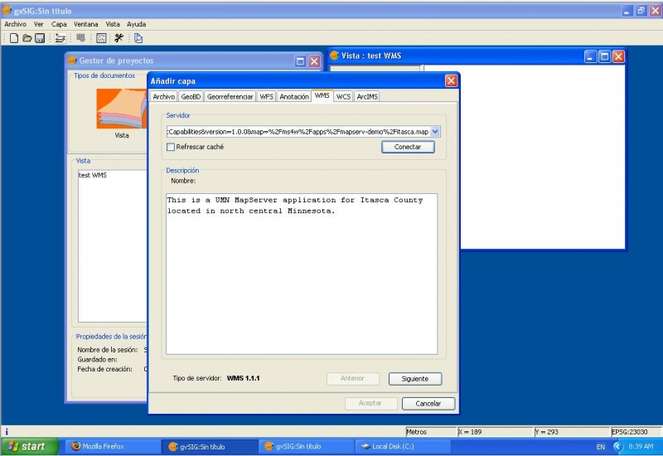
Task: Switch to the WFS tab
Action: point(266,96)
